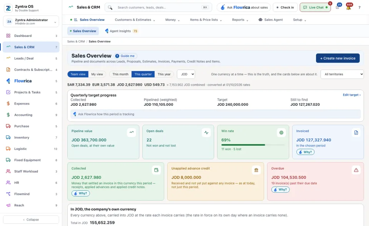Open the tasks checklist icon with badge 25

337,7
